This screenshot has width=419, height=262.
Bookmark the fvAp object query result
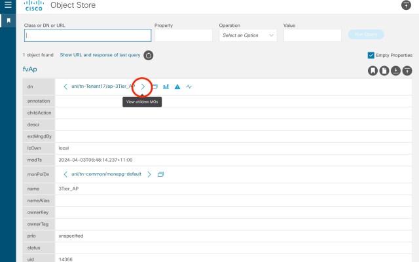[x=373, y=71]
